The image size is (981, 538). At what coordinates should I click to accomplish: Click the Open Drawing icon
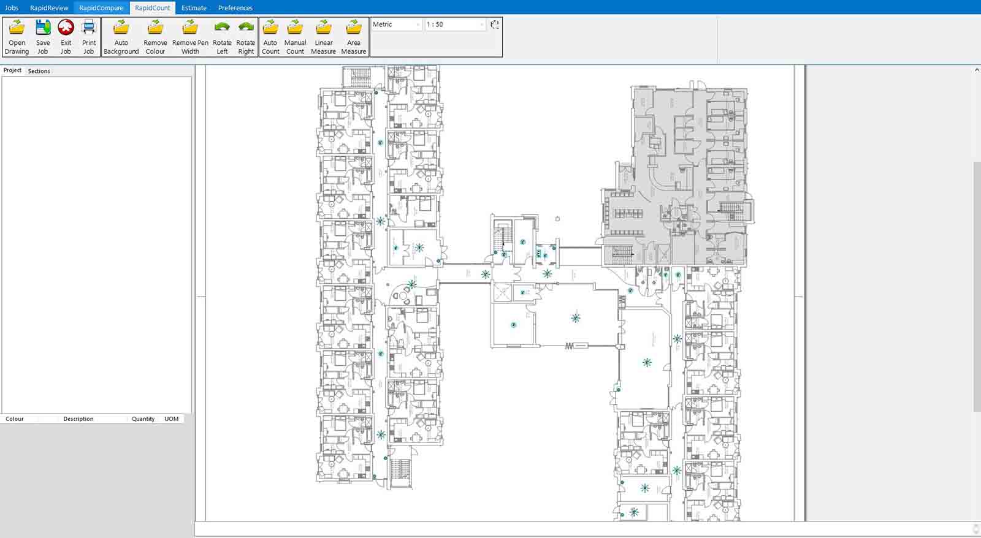pyautogui.click(x=17, y=37)
